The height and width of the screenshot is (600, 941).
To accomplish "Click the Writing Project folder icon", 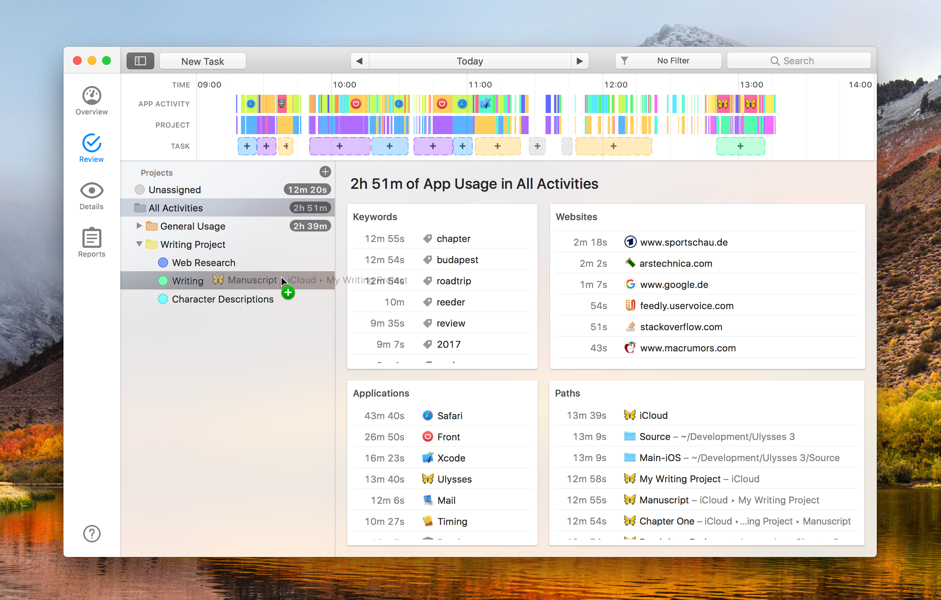I will (x=151, y=244).
